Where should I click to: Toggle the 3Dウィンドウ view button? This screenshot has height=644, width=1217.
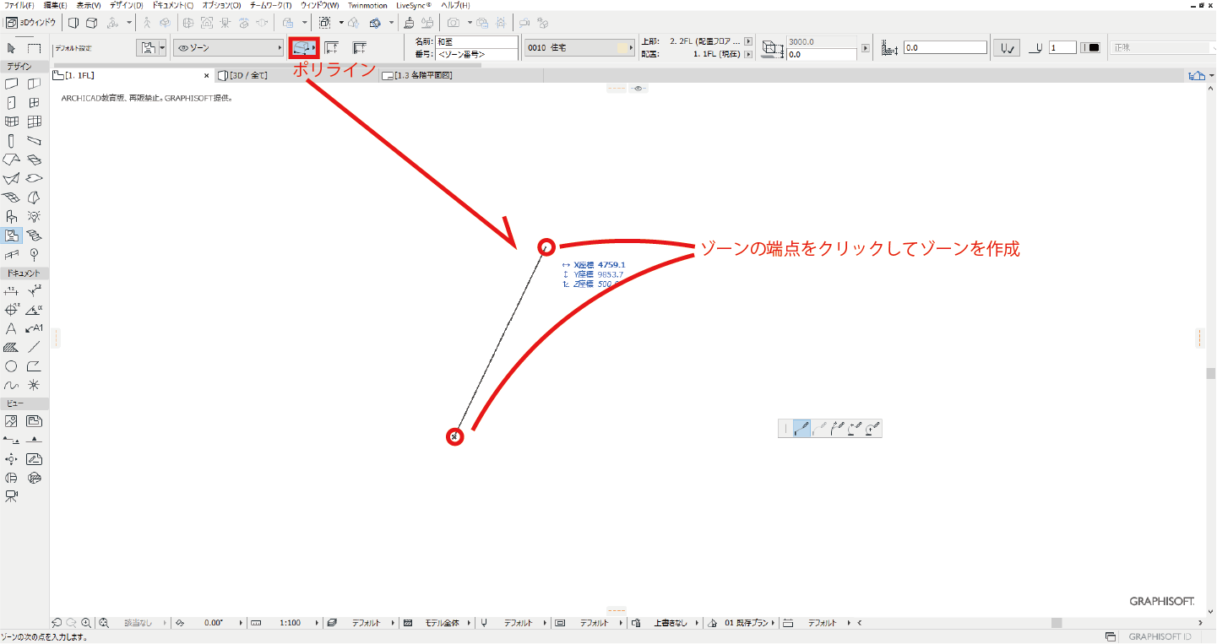(x=32, y=23)
